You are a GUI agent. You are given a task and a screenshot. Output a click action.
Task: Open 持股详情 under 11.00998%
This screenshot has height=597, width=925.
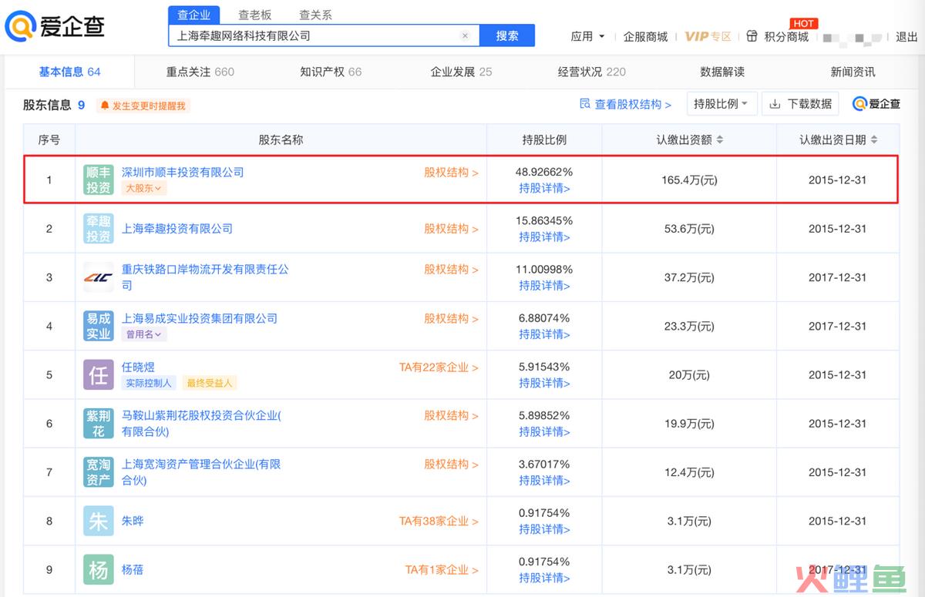544,285
